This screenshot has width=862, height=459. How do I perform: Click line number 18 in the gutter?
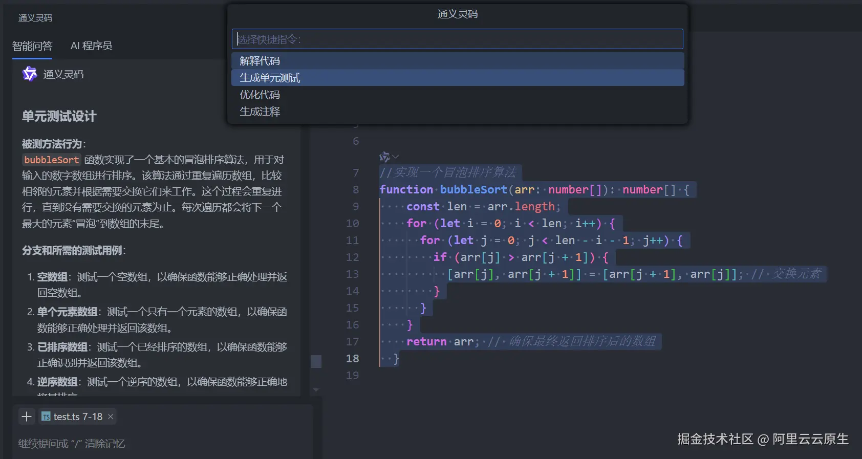pyautogui.click(x=353, y=359)
